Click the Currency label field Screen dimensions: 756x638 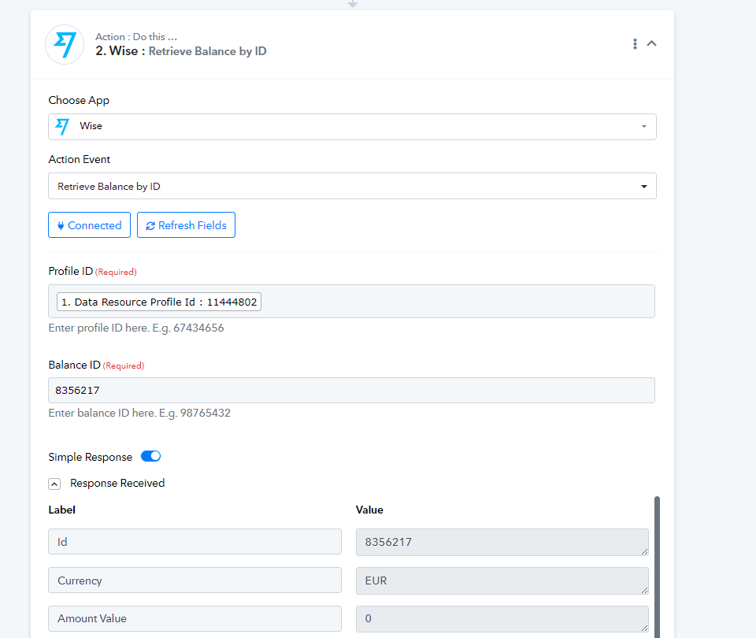click(x=195, y=581)
